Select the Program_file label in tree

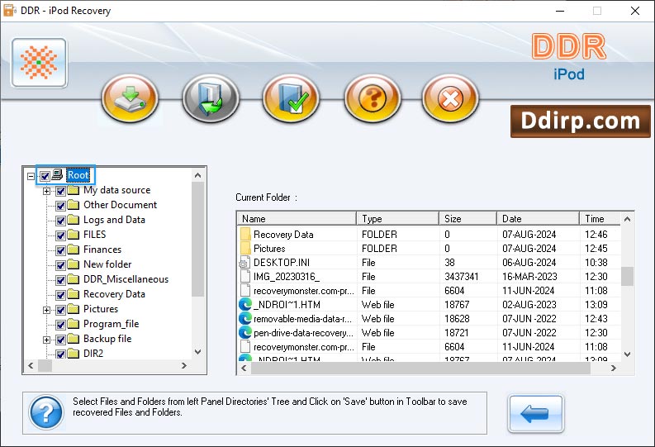[x=112, y=324]
